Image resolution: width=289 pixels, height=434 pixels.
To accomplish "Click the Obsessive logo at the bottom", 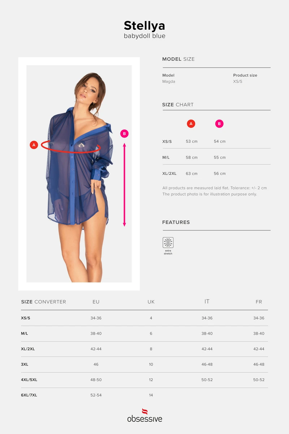I will click(144, 415).
